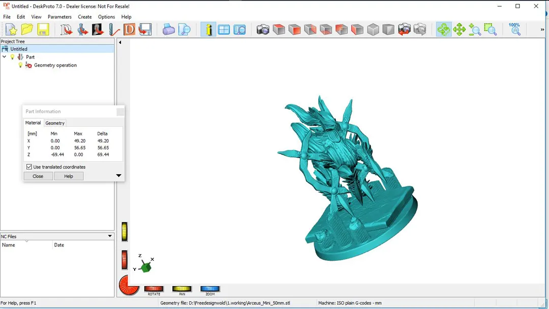The height and width of the screenshot is (309, 549).
Task: Click the blue ZOOM thumbwheel
Action: pyautogui.click(x=210, y=289)
